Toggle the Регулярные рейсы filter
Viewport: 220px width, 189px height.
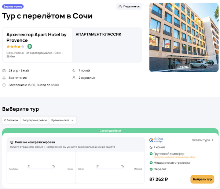pos(34,120)
